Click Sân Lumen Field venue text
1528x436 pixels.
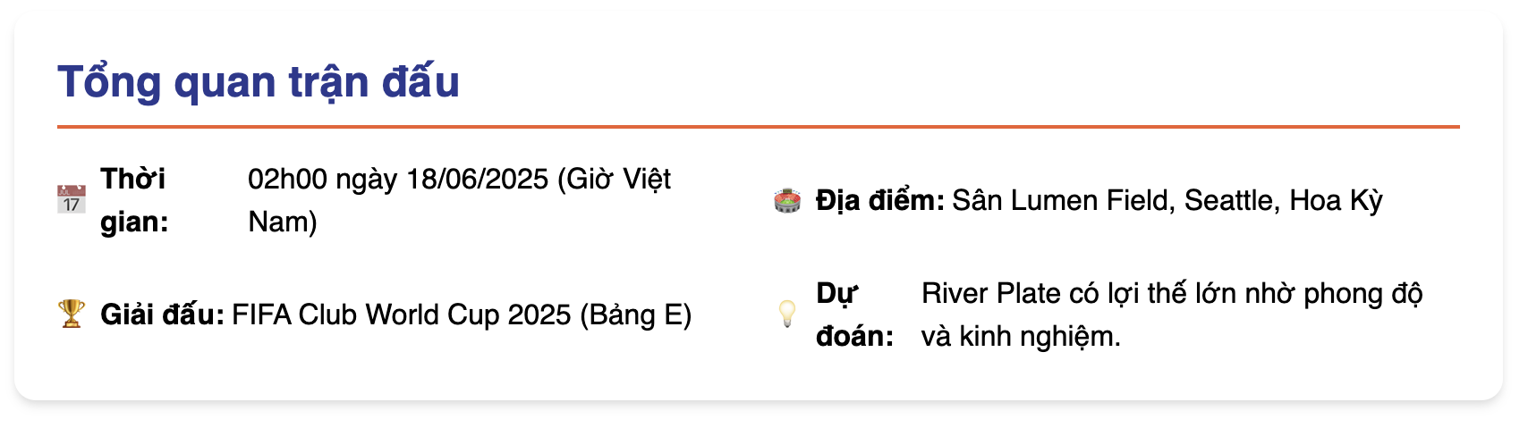point(1060,200)
